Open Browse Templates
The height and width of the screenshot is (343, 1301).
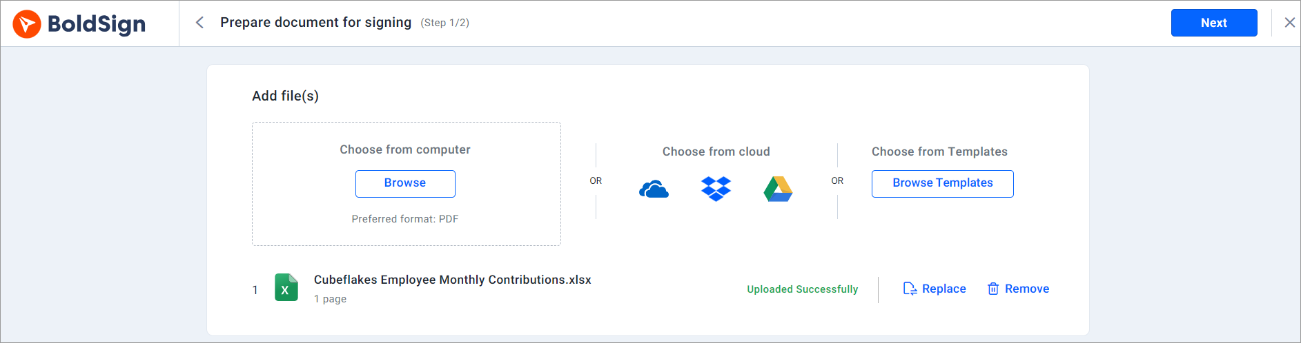tap(942, 183)
